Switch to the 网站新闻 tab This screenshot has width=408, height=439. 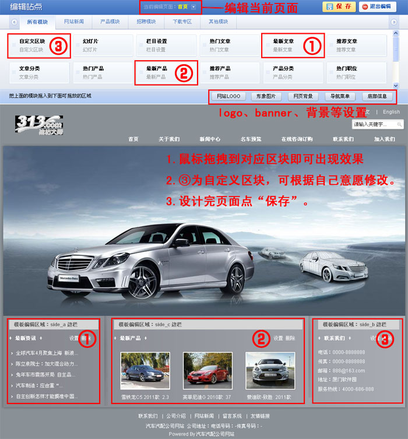[x=74, y=22]
